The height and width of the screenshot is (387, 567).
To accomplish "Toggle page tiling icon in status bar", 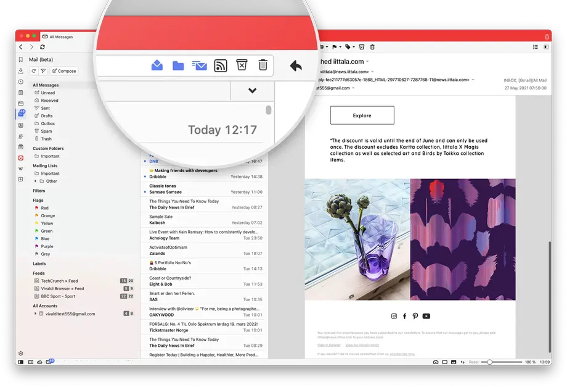I will [445, 362].
